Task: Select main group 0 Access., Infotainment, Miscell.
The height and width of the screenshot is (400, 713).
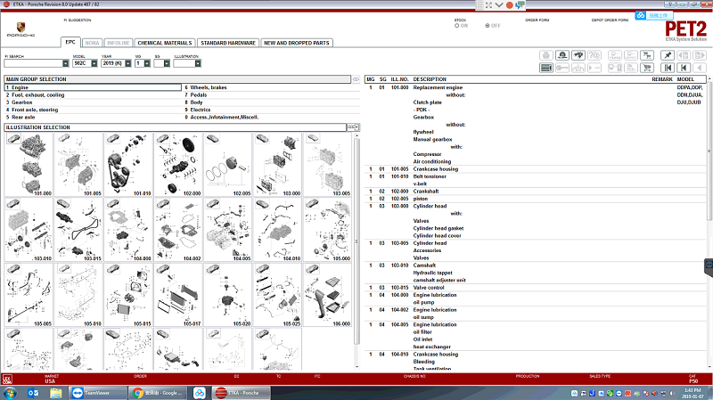Action: [x=272, y=117]
